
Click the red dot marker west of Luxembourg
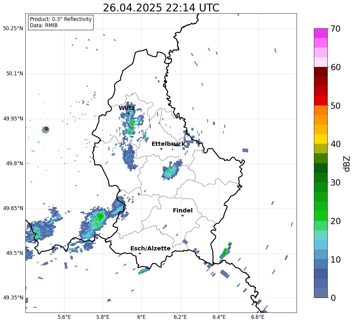click(x=46, y=129)
